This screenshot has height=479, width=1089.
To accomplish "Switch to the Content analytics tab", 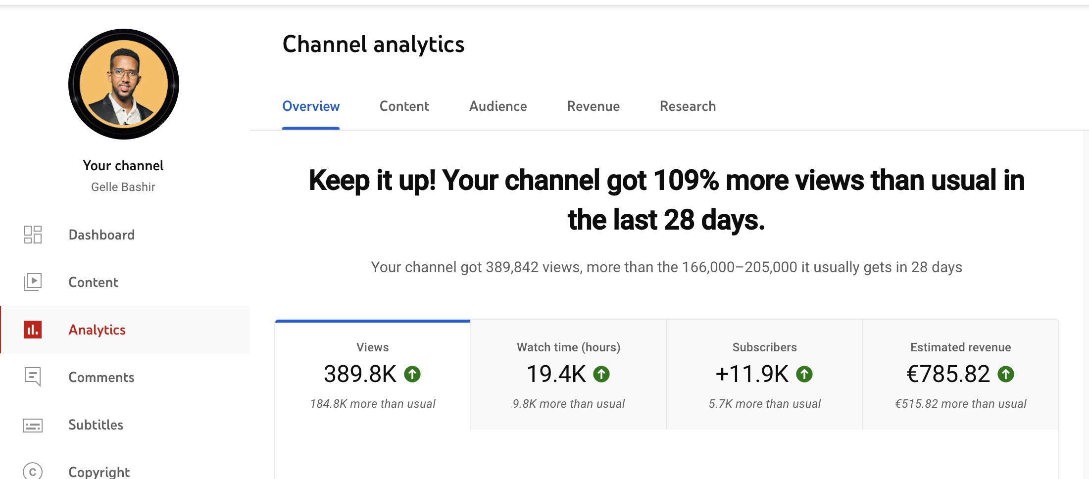I will pyautogui.click(x=404, y=106).
